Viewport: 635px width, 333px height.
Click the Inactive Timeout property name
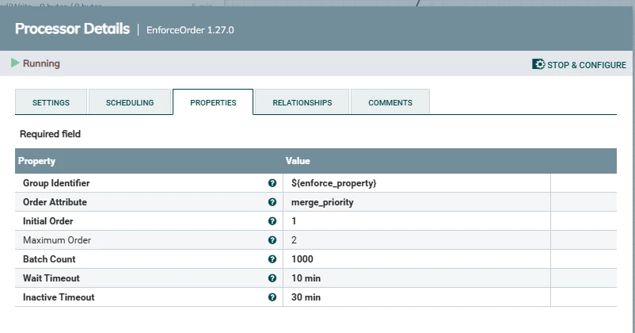59,297
